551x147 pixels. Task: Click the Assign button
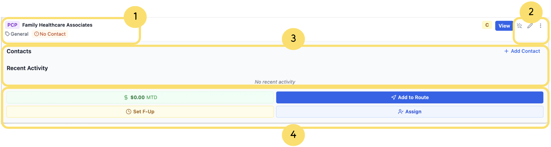[409, 112]
